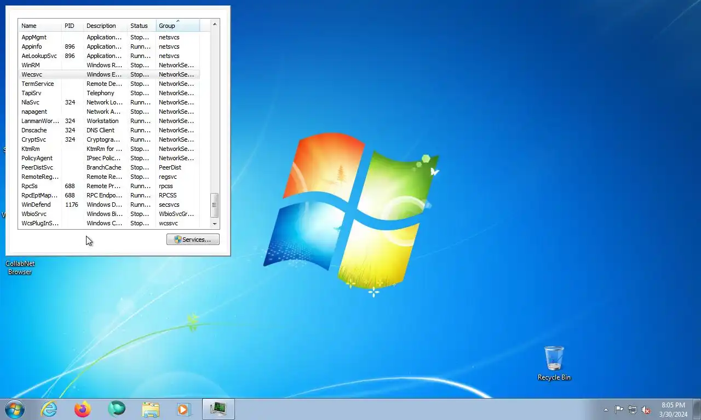
Task: Select the AppMgmt service row
Action: [109, 37]
